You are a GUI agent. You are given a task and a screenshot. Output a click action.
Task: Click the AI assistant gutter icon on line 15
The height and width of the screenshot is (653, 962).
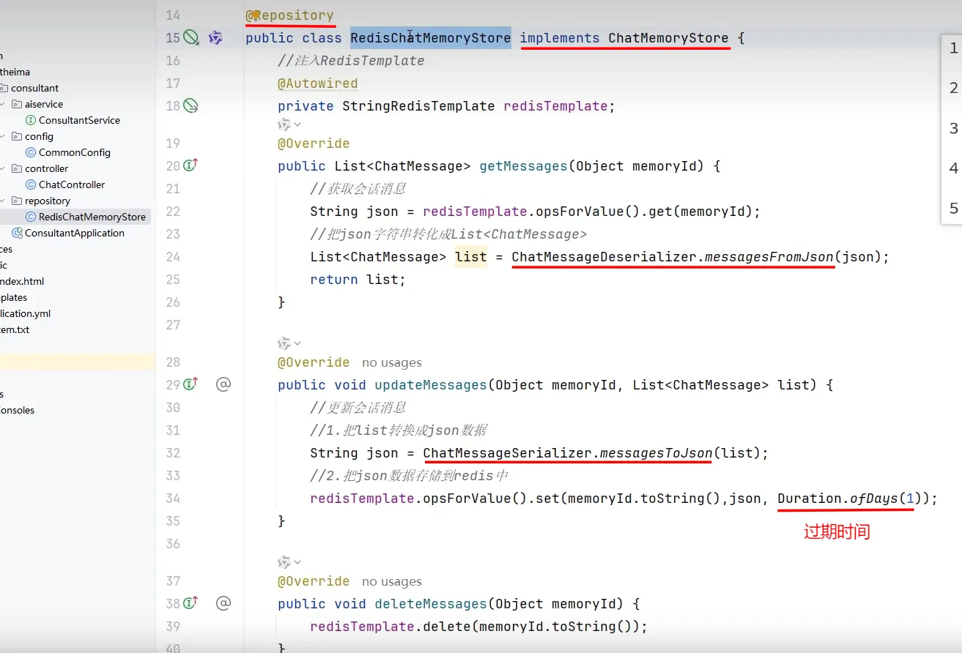[215, 38]
